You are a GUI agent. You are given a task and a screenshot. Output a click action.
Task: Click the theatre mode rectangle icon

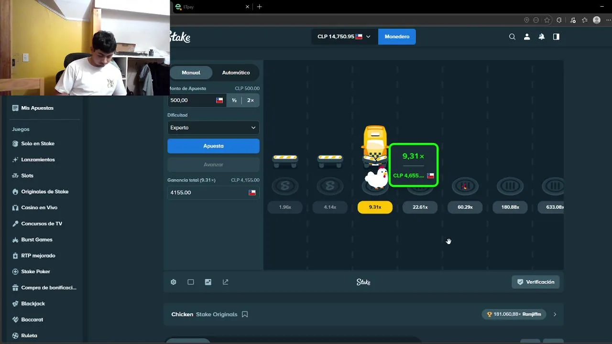pyautogui.click(x=191, y=282)
